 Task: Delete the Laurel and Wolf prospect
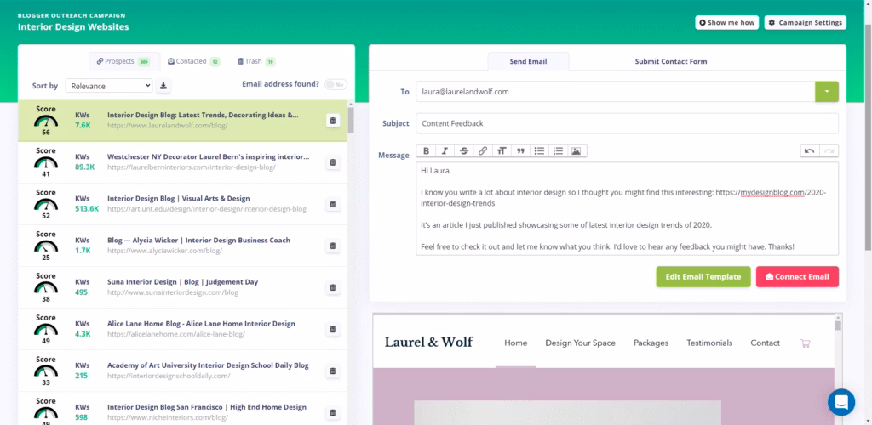point(333,121)
